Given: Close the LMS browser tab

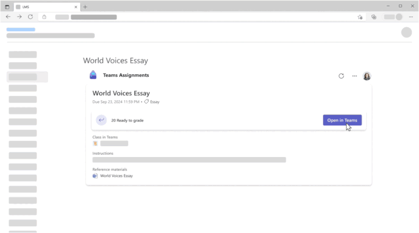Looking at the screenshot, I should click(76, 7).
